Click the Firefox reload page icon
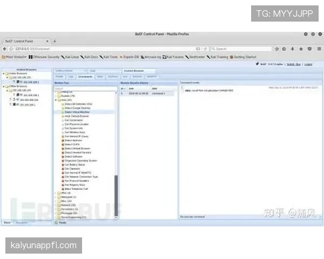The width and height of the screenshot is (324, 259). [x=206, y=49]
